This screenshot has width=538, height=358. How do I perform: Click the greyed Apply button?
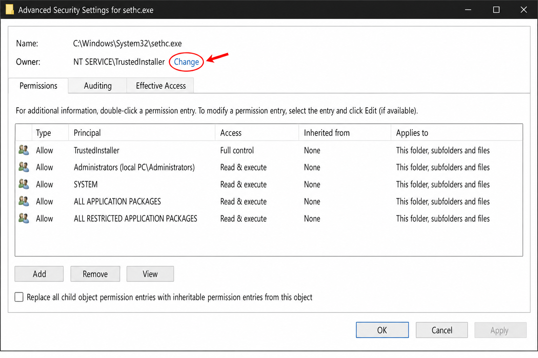coord(500,330)
